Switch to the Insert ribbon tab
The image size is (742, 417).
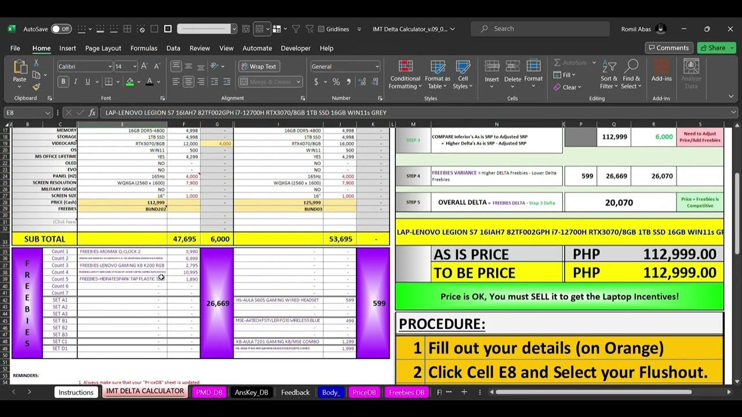coord(67,48)
